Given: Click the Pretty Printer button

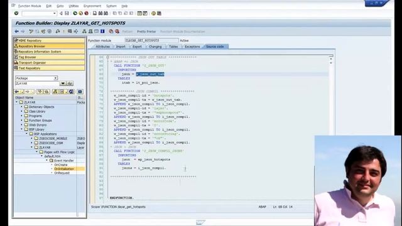Looking at the screenshot, I should click(x=146, y=31).
